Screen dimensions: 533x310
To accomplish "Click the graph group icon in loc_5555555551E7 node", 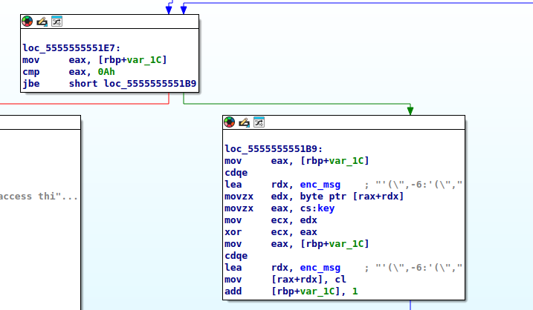I will pos(56,22).
